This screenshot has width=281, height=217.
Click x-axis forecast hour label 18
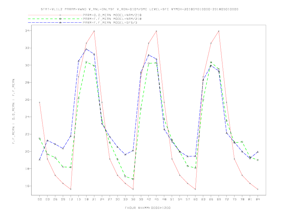coord(86,199)
